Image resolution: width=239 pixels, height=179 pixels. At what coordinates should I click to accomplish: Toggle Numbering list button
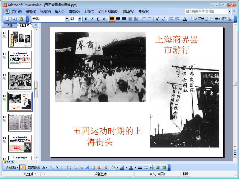click(x=144, y=19)
